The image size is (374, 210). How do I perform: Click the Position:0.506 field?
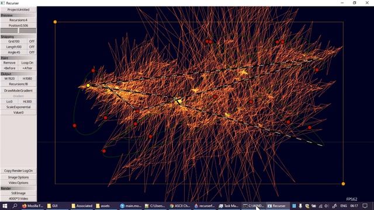click(x=18, y=26)
